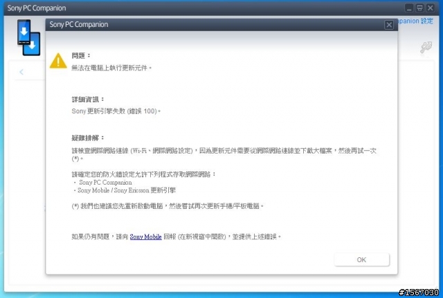Click the '請確定您的防火牆設定' firewall instruction line

(143, 174)
